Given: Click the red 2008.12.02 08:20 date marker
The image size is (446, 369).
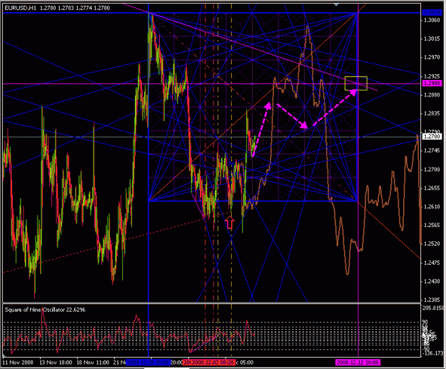Looking at the screenshot, I should point(212,363).
